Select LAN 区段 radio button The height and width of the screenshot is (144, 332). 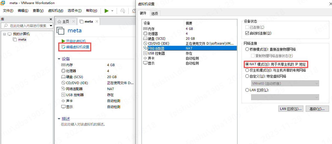[247, 90]
